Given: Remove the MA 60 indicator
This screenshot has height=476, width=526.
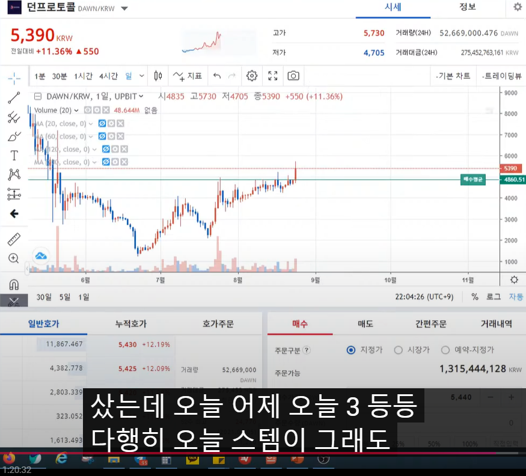Looking at the screenshot, I should coord(120,136).
